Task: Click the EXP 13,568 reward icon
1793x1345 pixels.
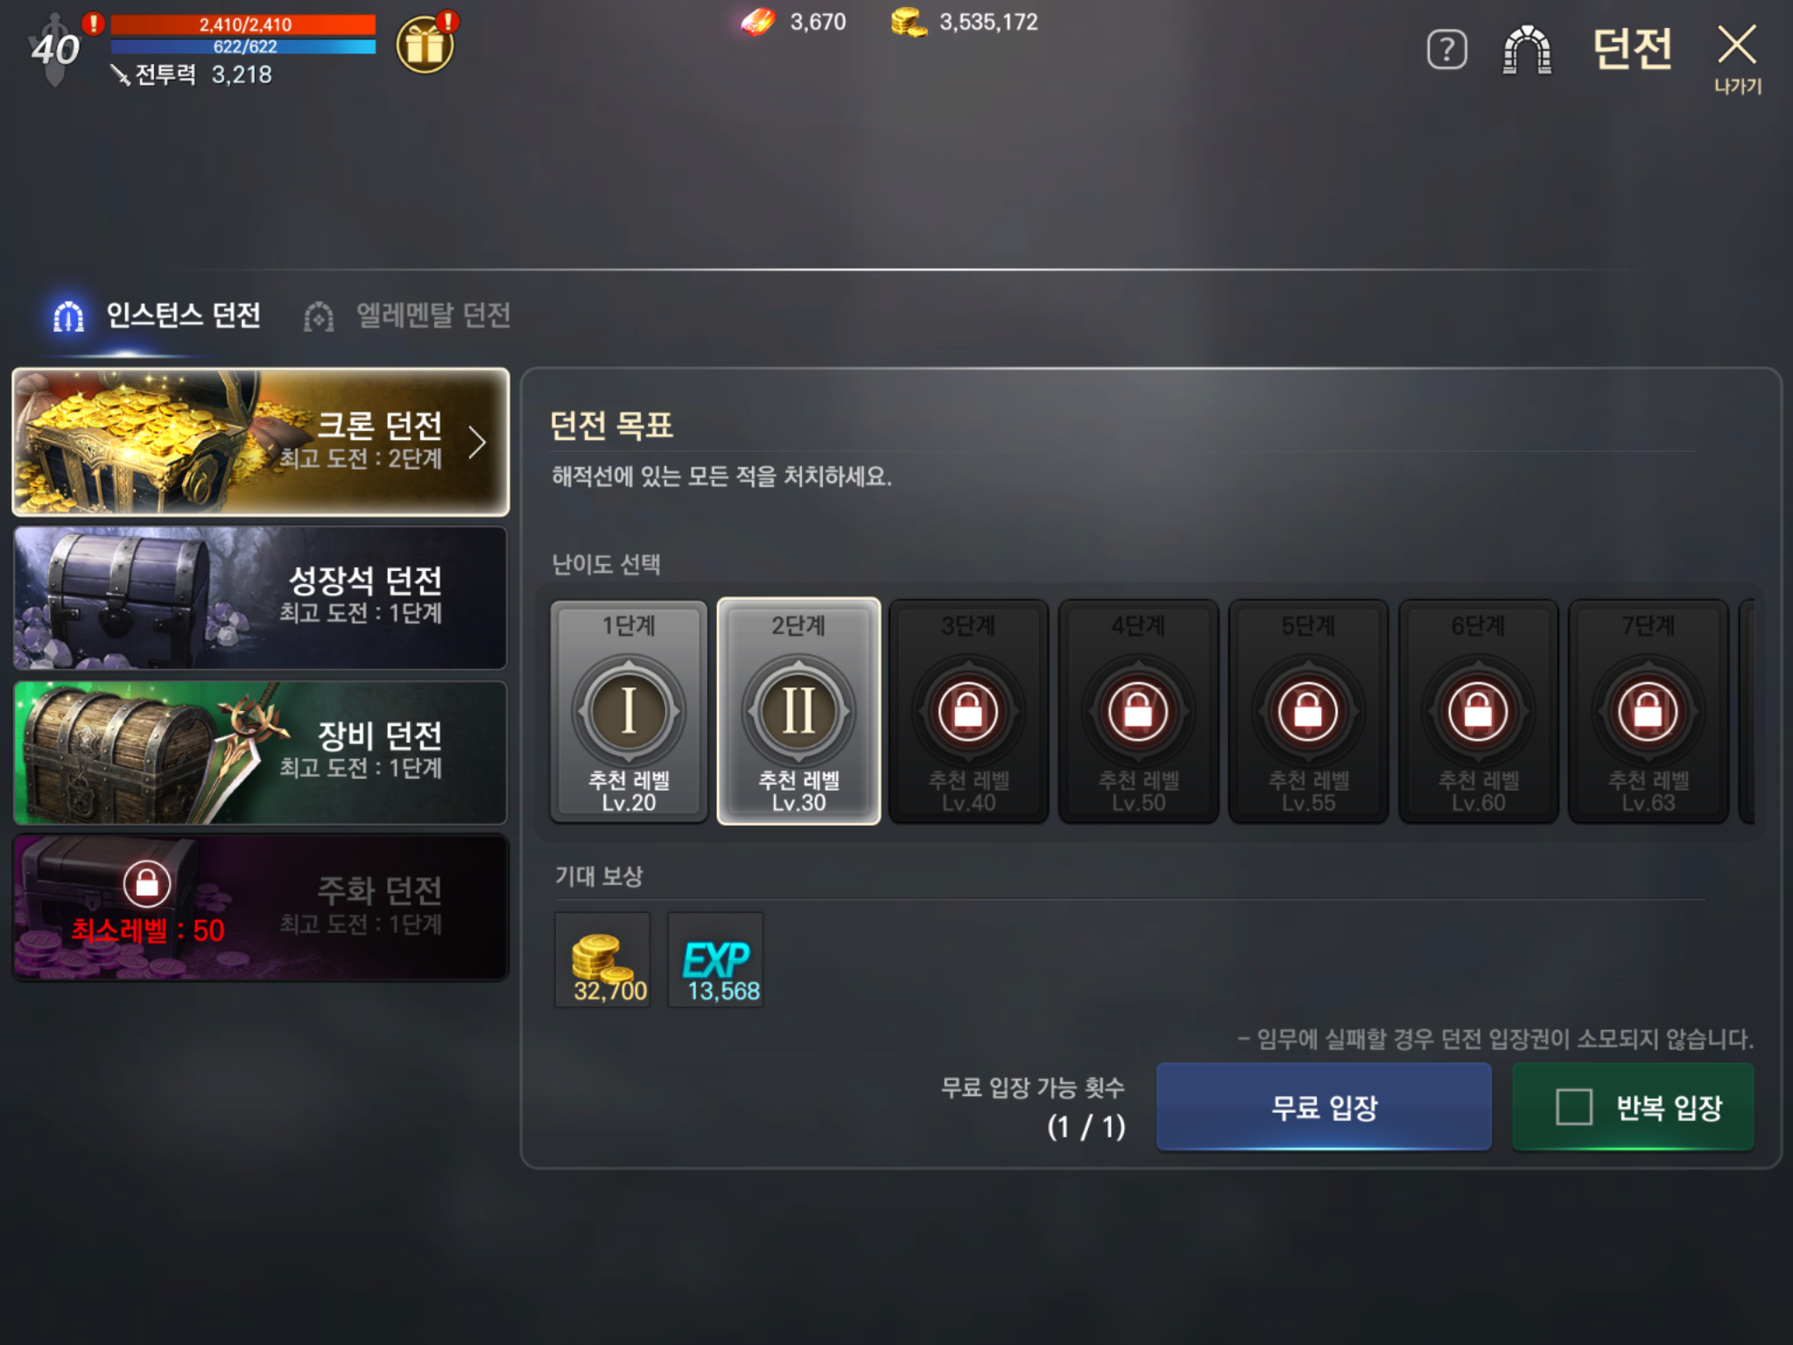Action: (715, 960)
